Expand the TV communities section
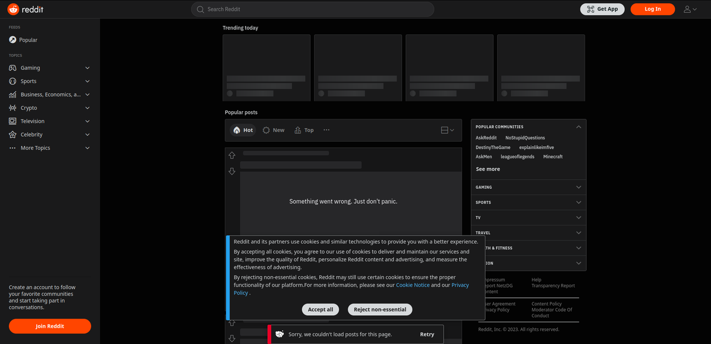This screenshot has height=344, width=711. pos(528,217)
